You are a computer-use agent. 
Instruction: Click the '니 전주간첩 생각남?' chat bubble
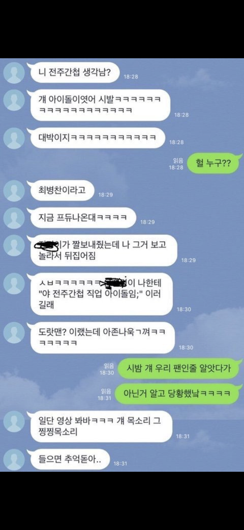[74, 73]
